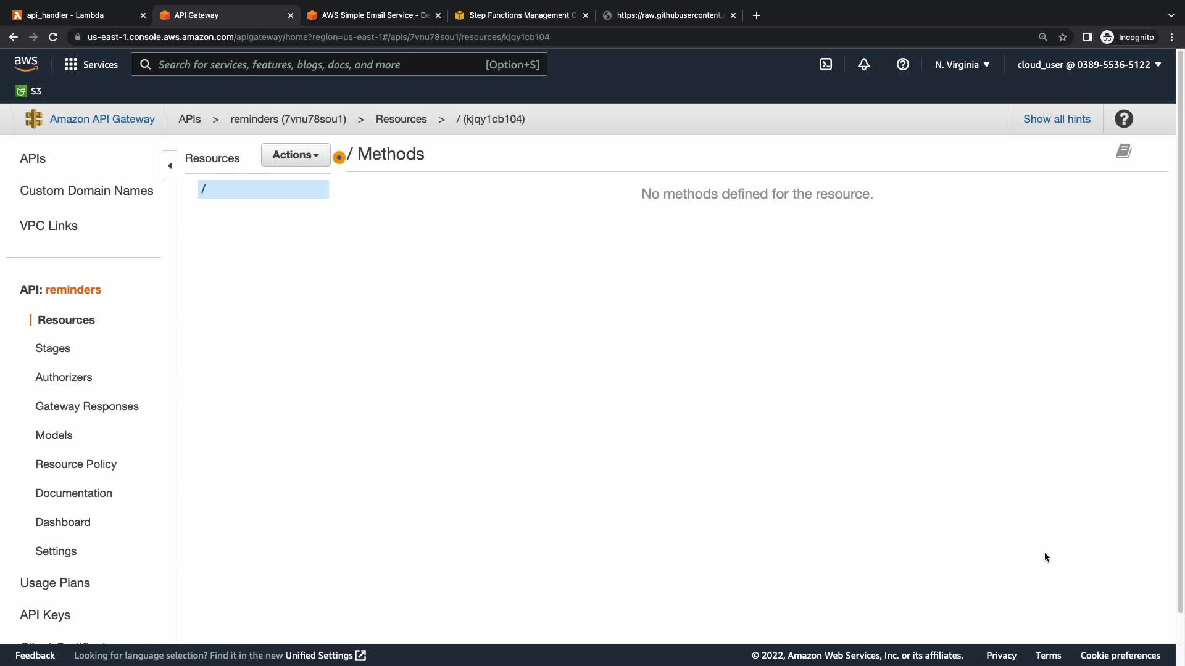Click the S3 shortcut favorite
Screen dimensions: 1185x666
pyautogui.click(x=28, y=91)
